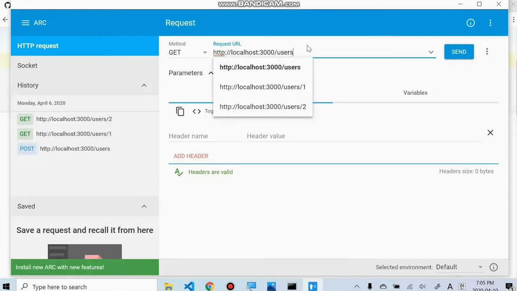The width and height of the screenshot is (517, 291).
Task: Open the Wi-Fi network tray icon
Action: pos(410,286)
